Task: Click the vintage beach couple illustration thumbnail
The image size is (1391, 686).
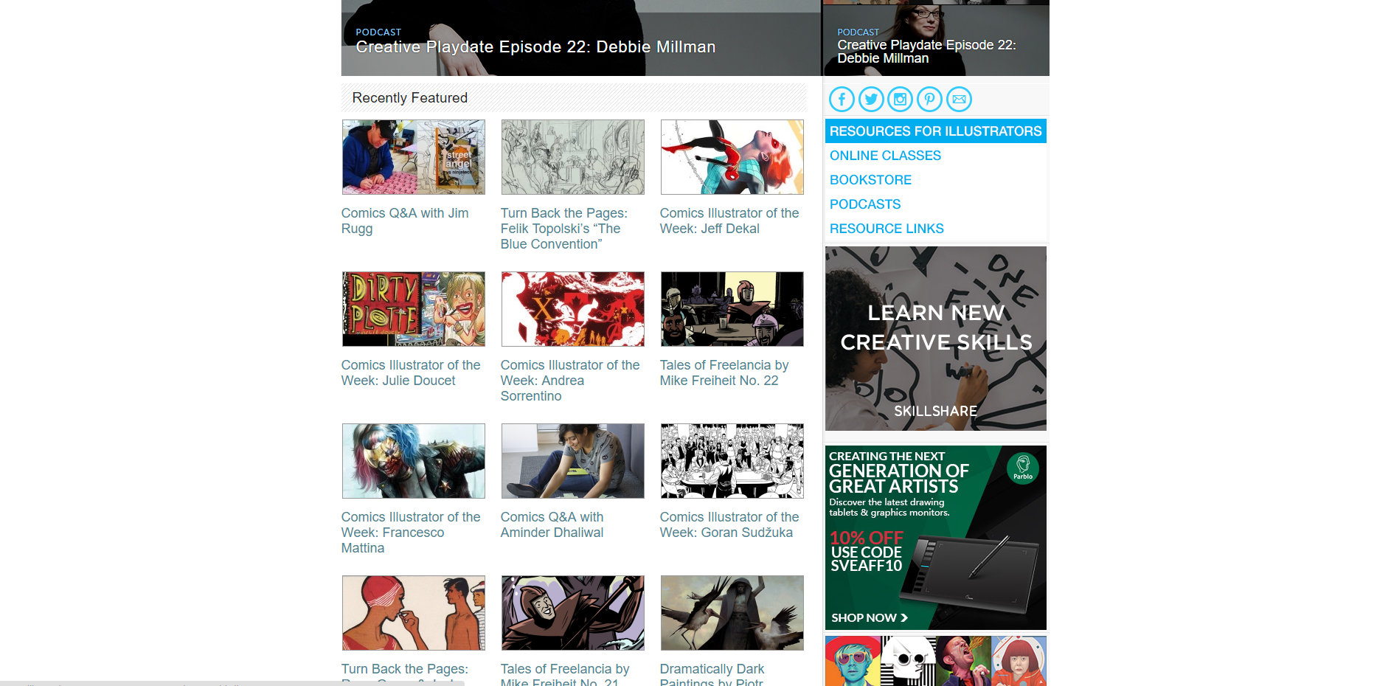Action: pyautogui.click(x=414, y=613)
